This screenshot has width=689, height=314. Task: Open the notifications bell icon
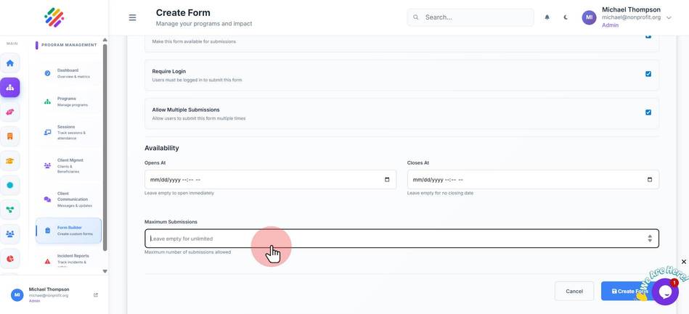[x=547, y=17]
